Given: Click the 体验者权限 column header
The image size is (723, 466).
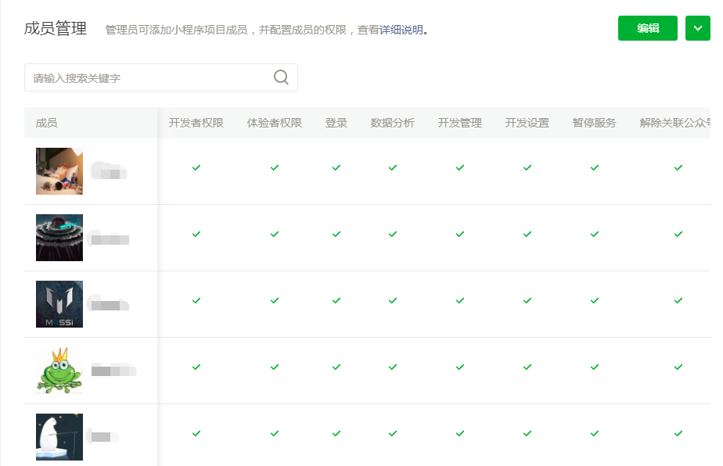Looking at the screenshot, I should coord(275,124).
